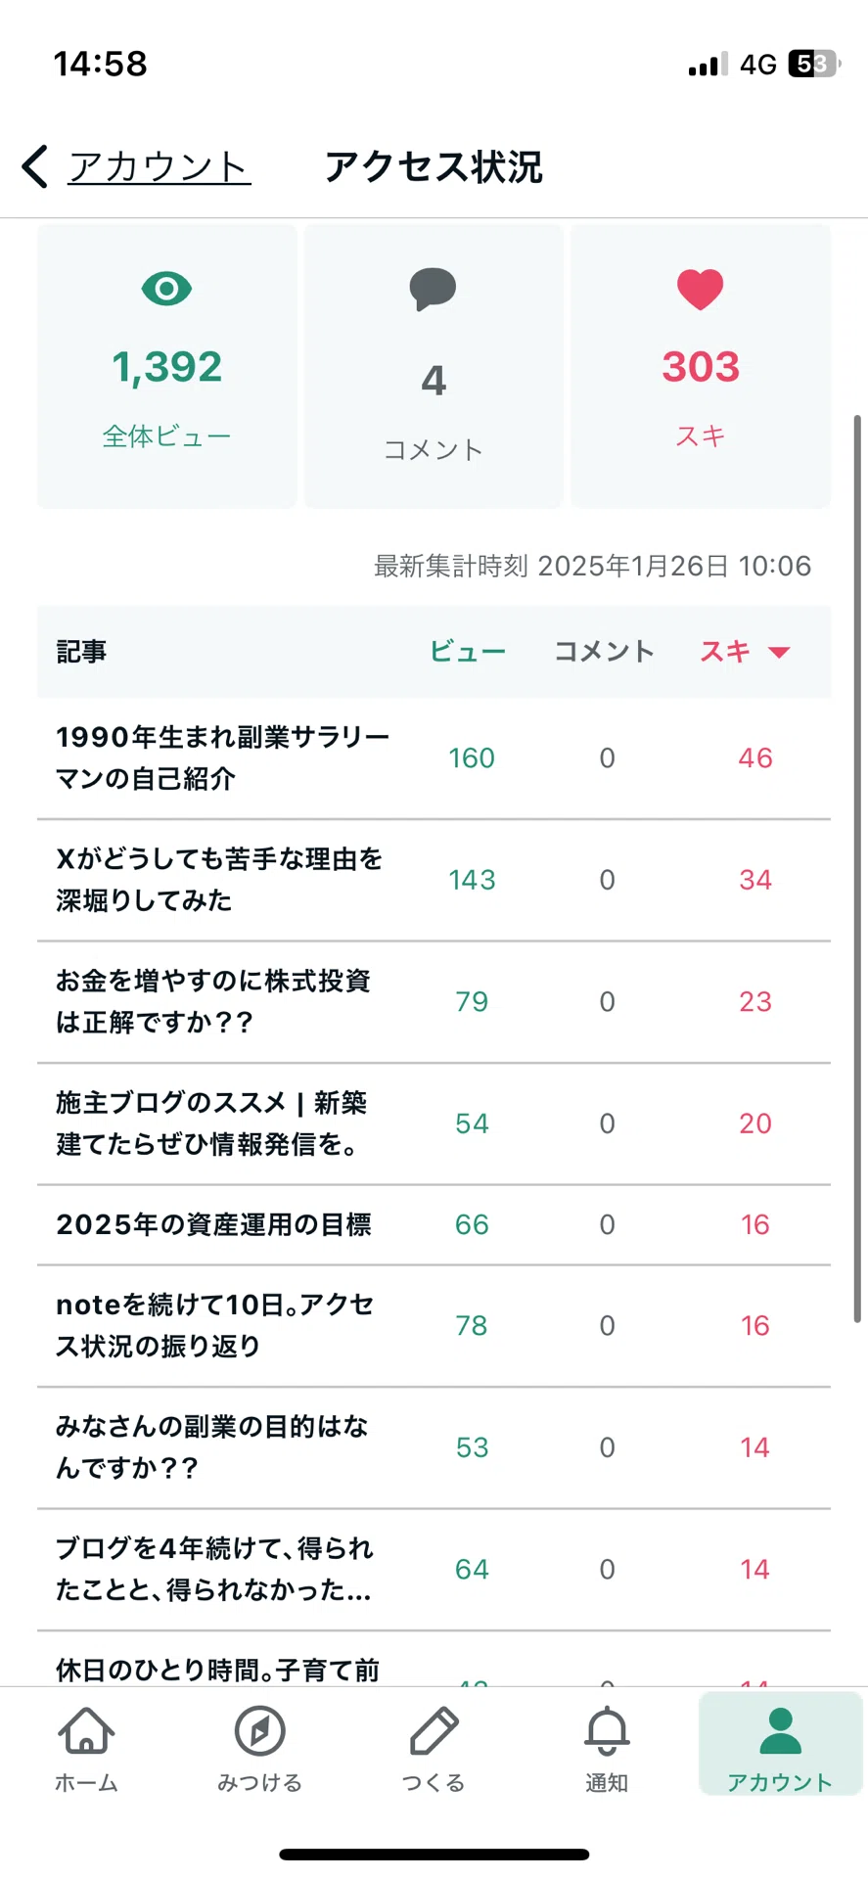Open the compass Discover icon
This screenshot has width=868, height=1879.
259,1730
